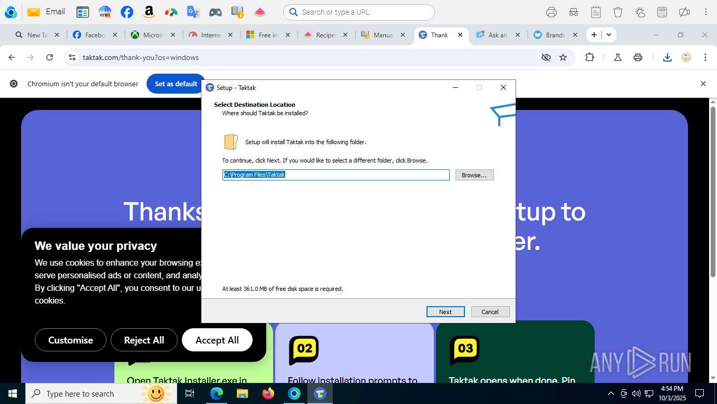Open the Amazon shortcut icon
The height and width of the screenshot is (404, 717).
149,12
